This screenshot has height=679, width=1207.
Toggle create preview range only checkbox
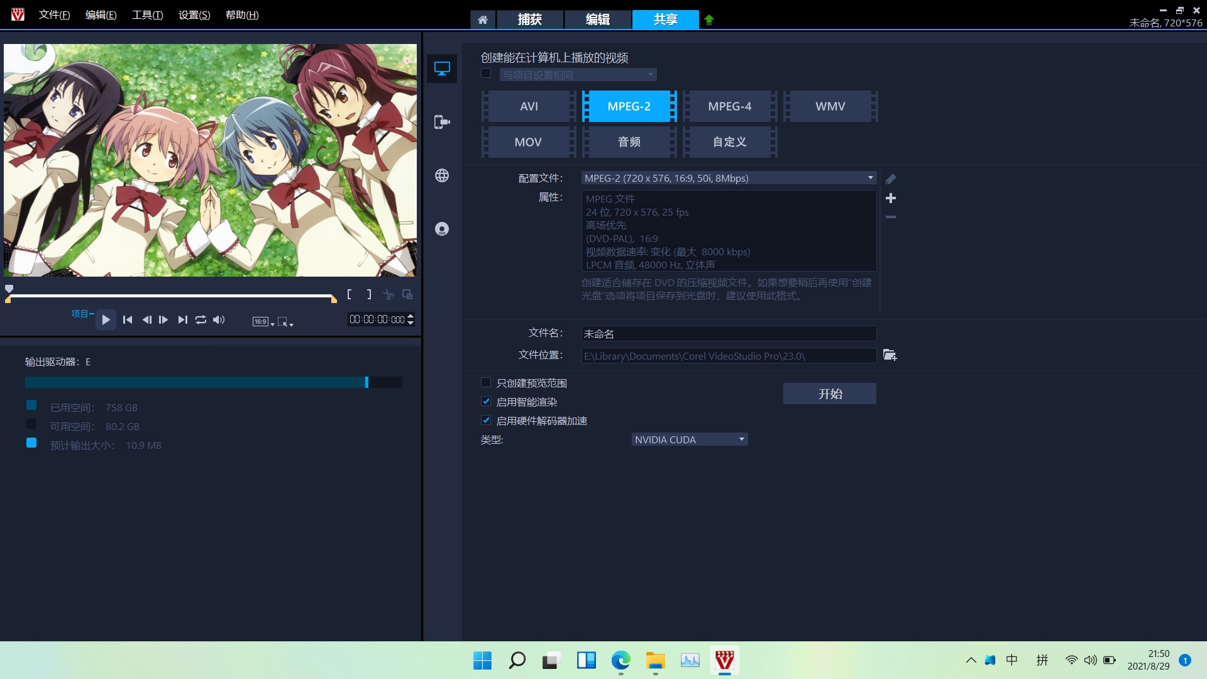(486, 382)
